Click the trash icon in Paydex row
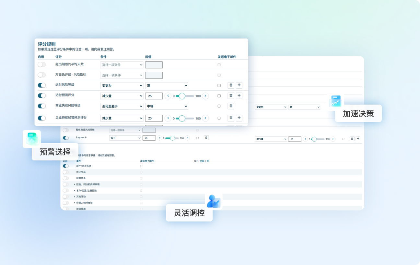420x265 pixels. tap(206, 138)
